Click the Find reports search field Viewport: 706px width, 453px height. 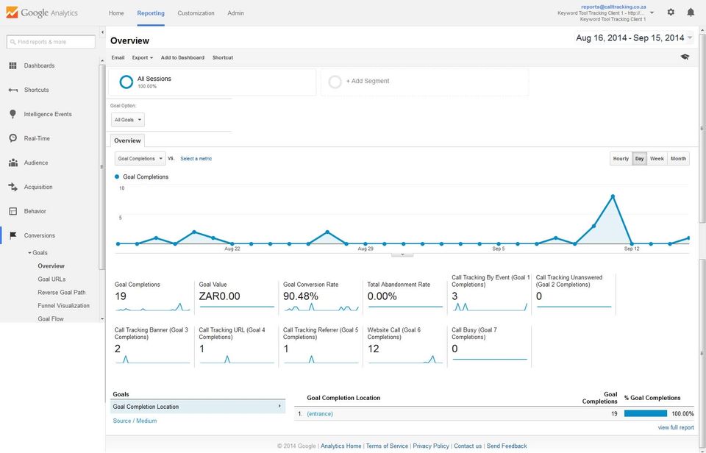pos(51,42)
